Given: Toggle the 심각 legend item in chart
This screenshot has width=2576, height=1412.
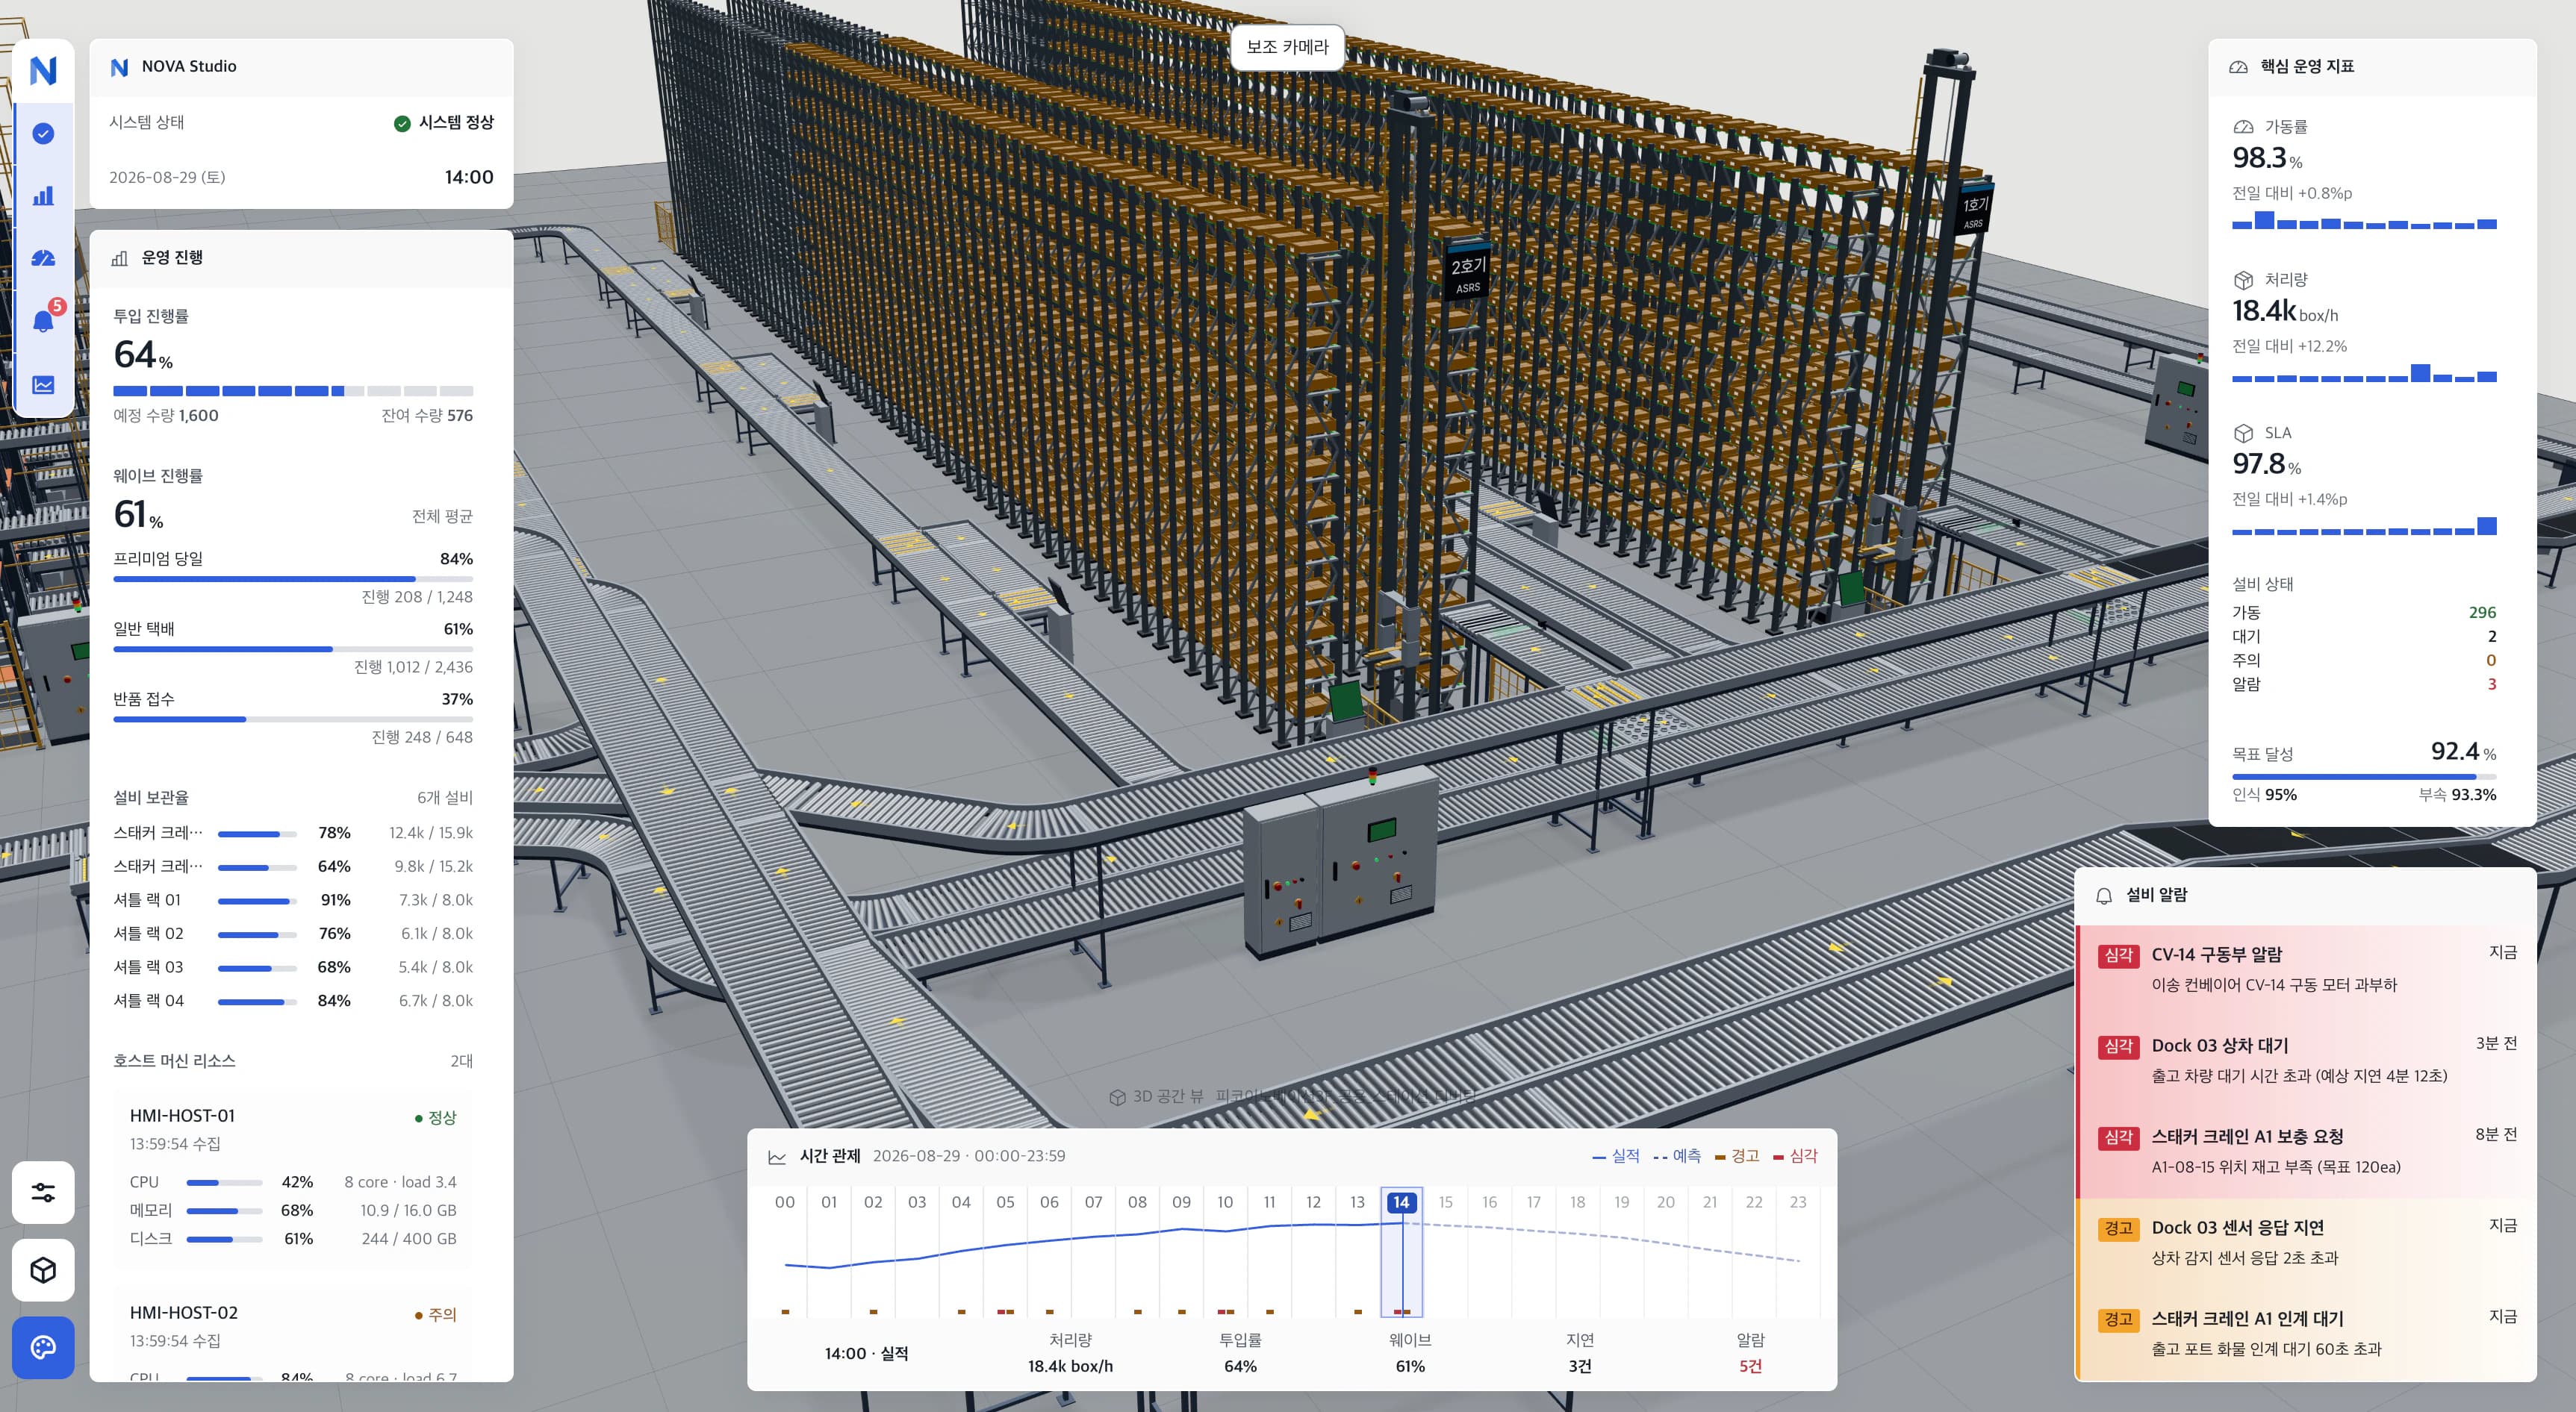Looking at the screenshot, I should click(1795, 1156).
